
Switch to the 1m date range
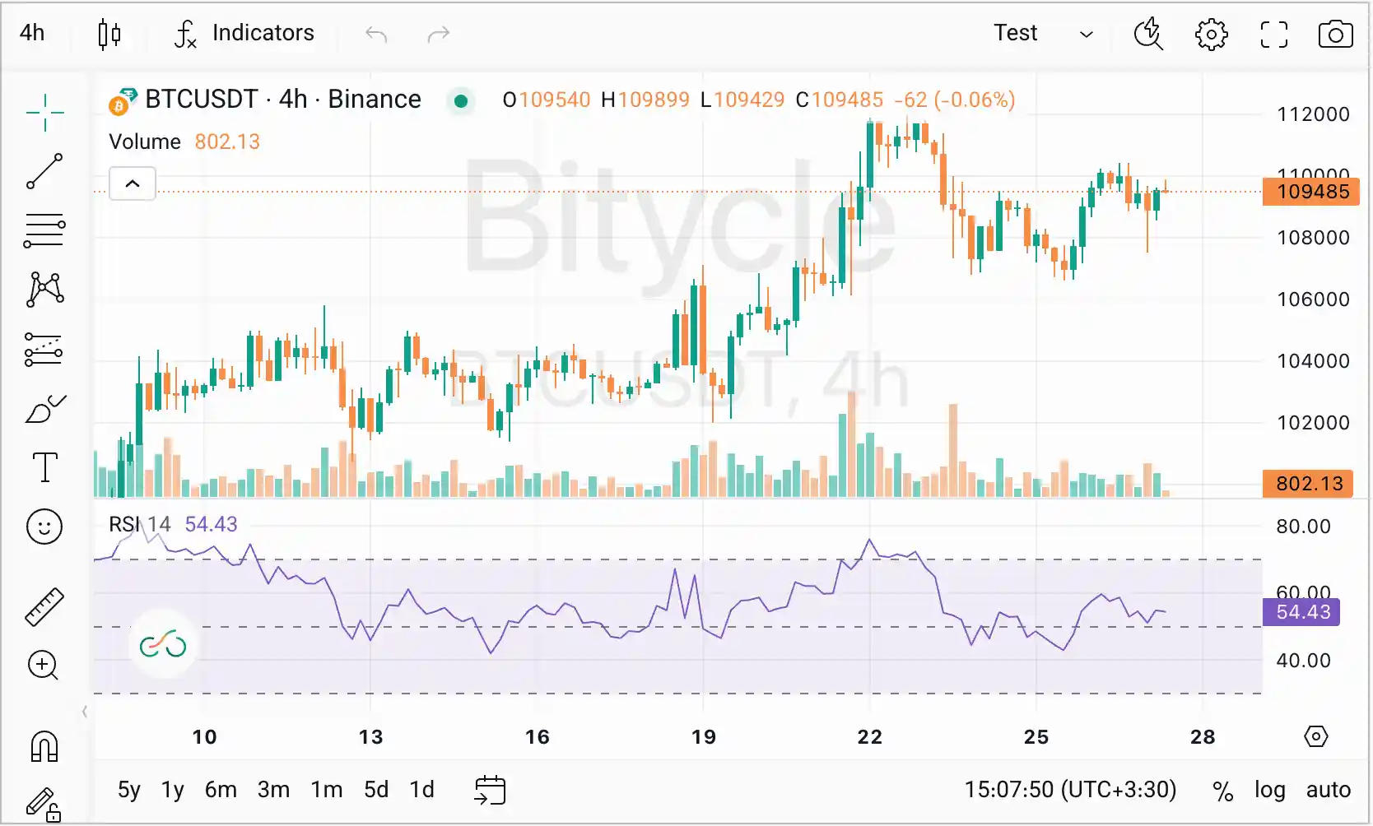coord(326,790)
